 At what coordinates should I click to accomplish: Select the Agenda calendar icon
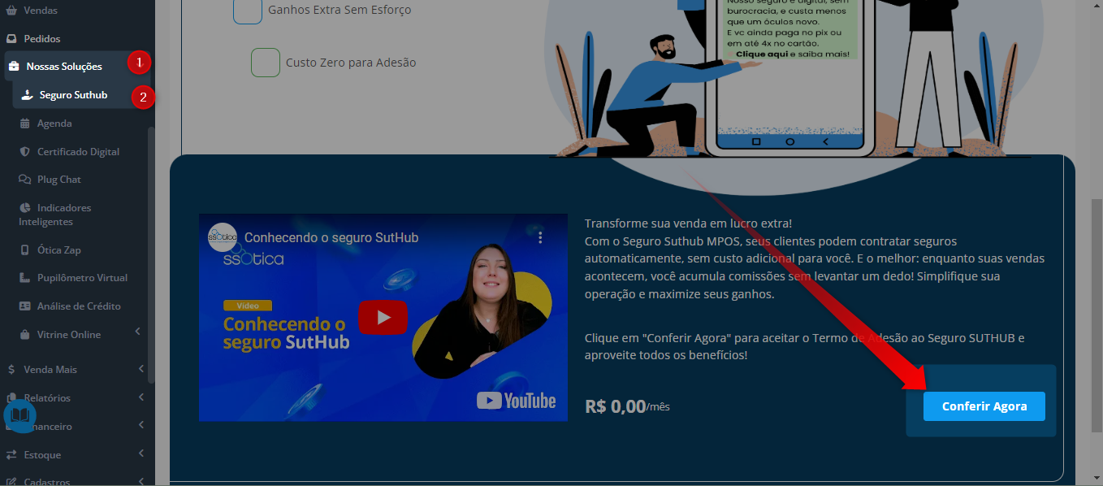click(24, 124)
